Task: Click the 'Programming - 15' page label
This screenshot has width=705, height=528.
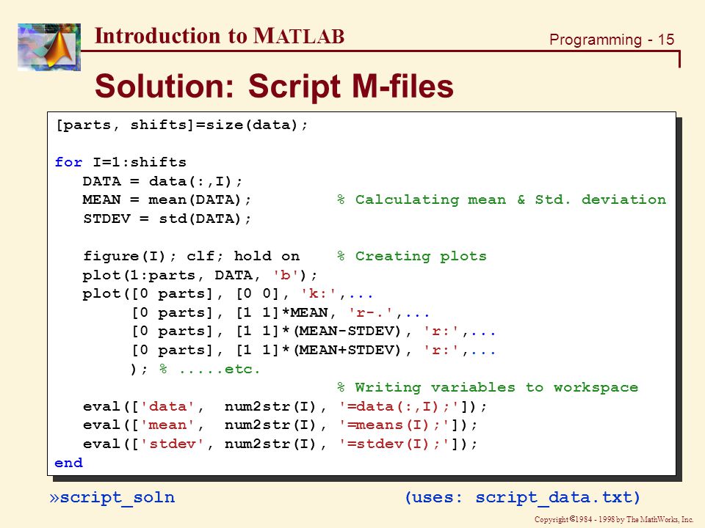Action: [x=612, y=40]
